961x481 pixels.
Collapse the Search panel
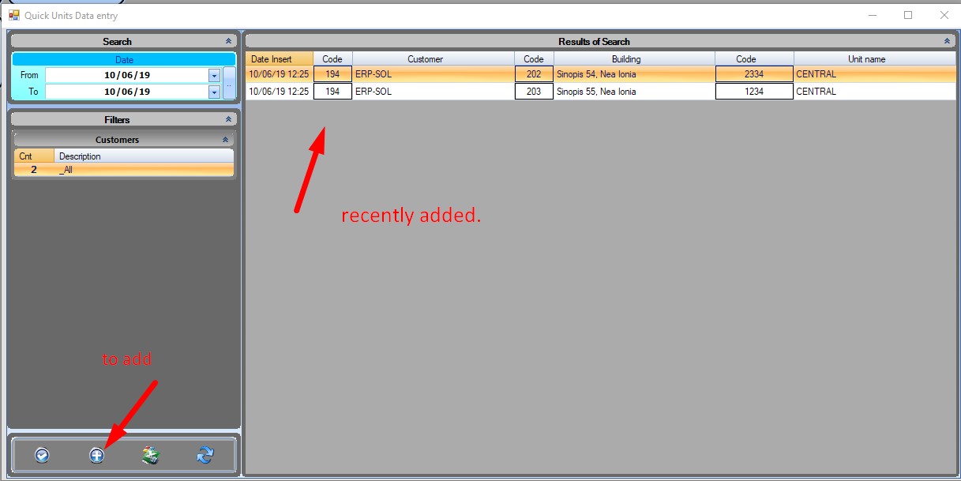228,41
